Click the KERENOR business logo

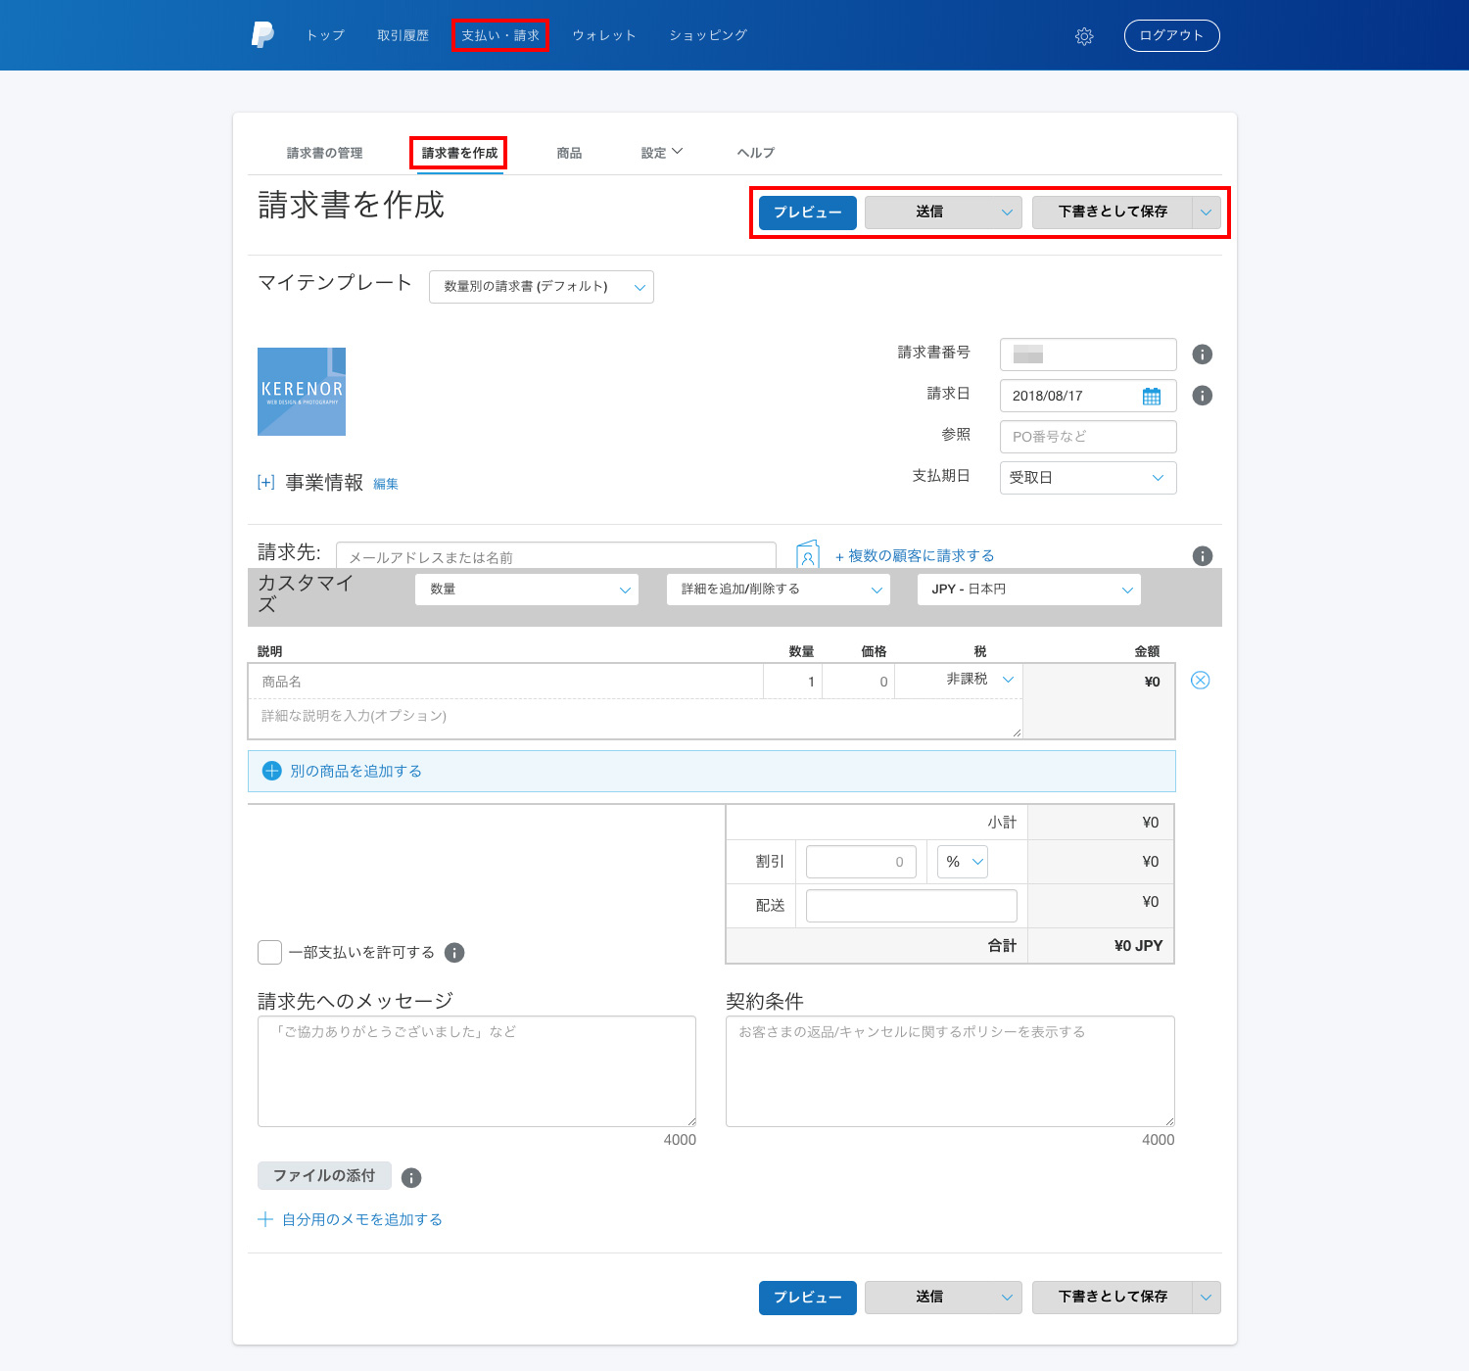(x=302, y=392)
